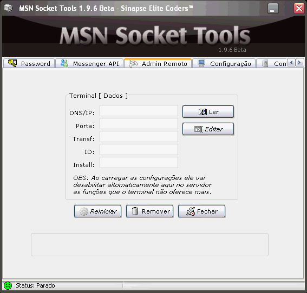Click the green sad face status icon

(x=8, y=285)
